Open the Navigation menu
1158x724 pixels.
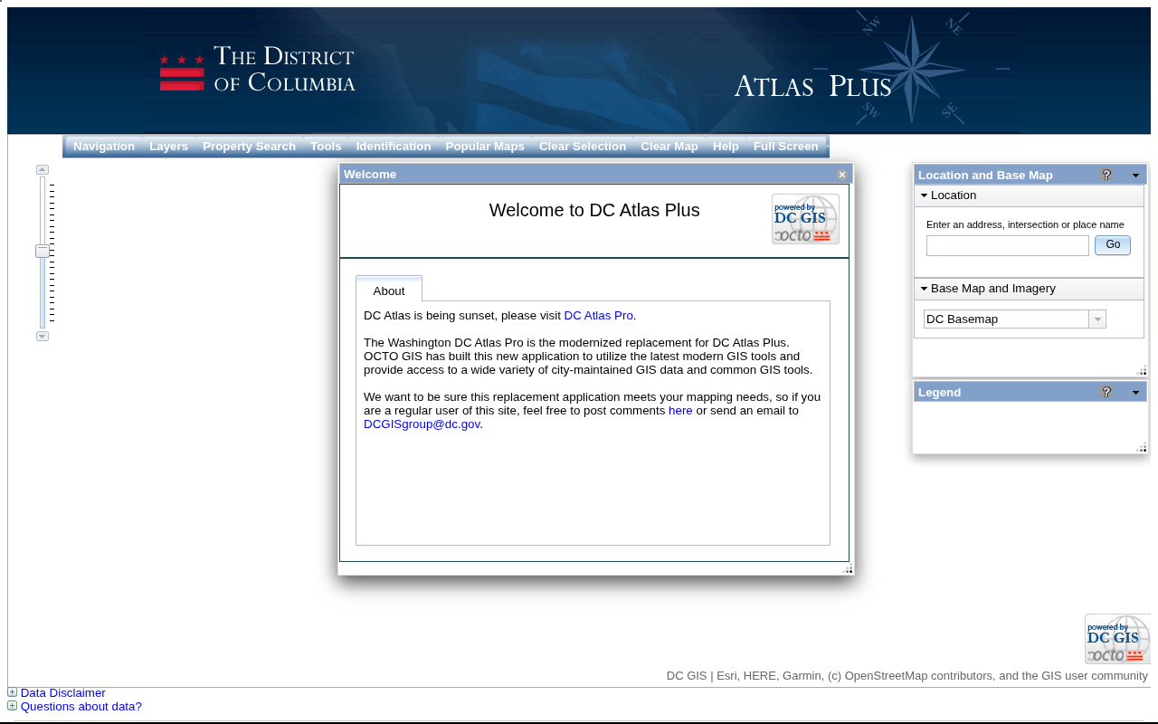pyautogui.click(x=104, y=147)
